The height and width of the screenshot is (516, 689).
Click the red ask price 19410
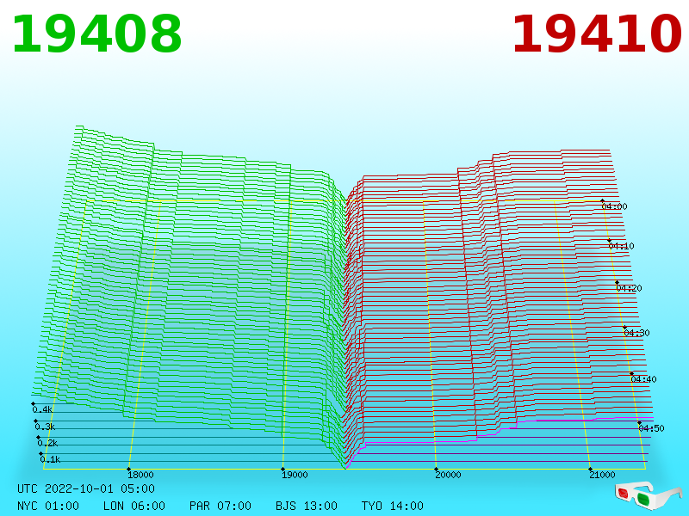[597, 34]
